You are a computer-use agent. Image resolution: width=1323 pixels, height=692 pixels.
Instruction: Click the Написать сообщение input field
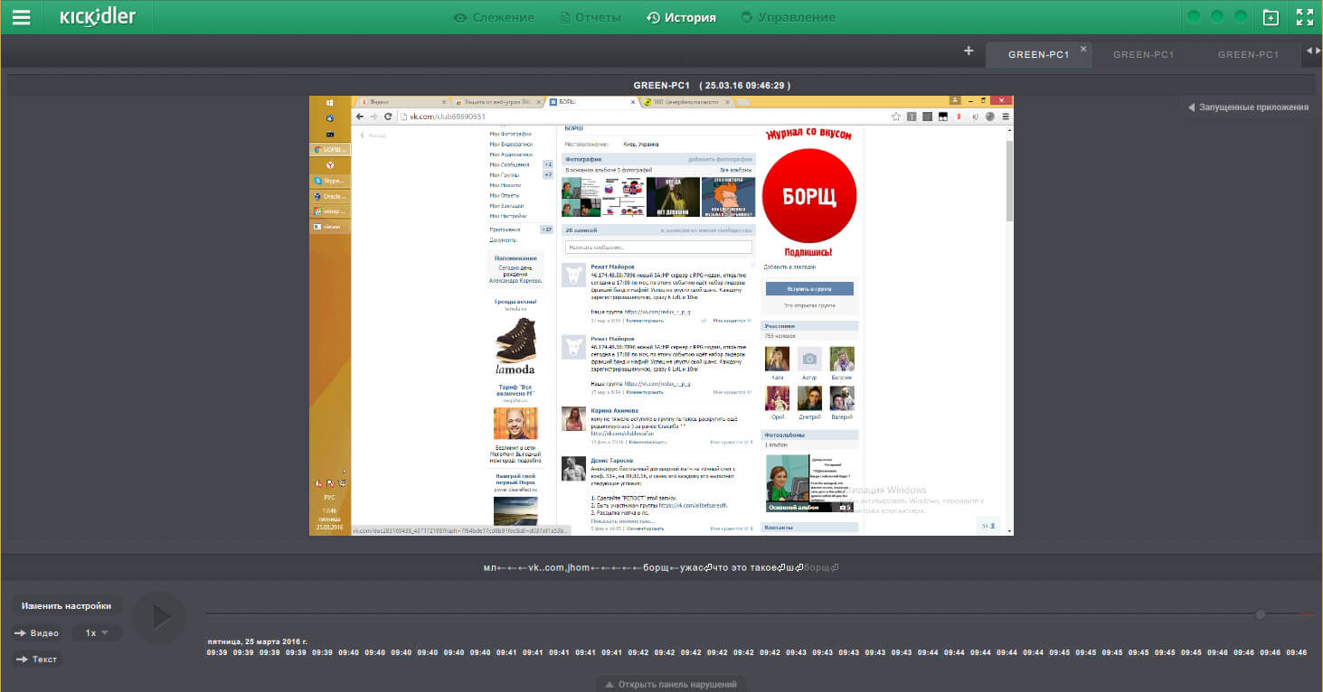(x=658, y=247)
